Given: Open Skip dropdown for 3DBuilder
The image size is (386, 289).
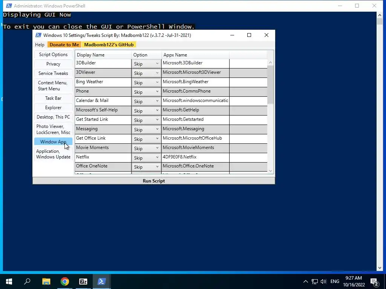Looking at the screenshot, I should (x=146, y=64).
